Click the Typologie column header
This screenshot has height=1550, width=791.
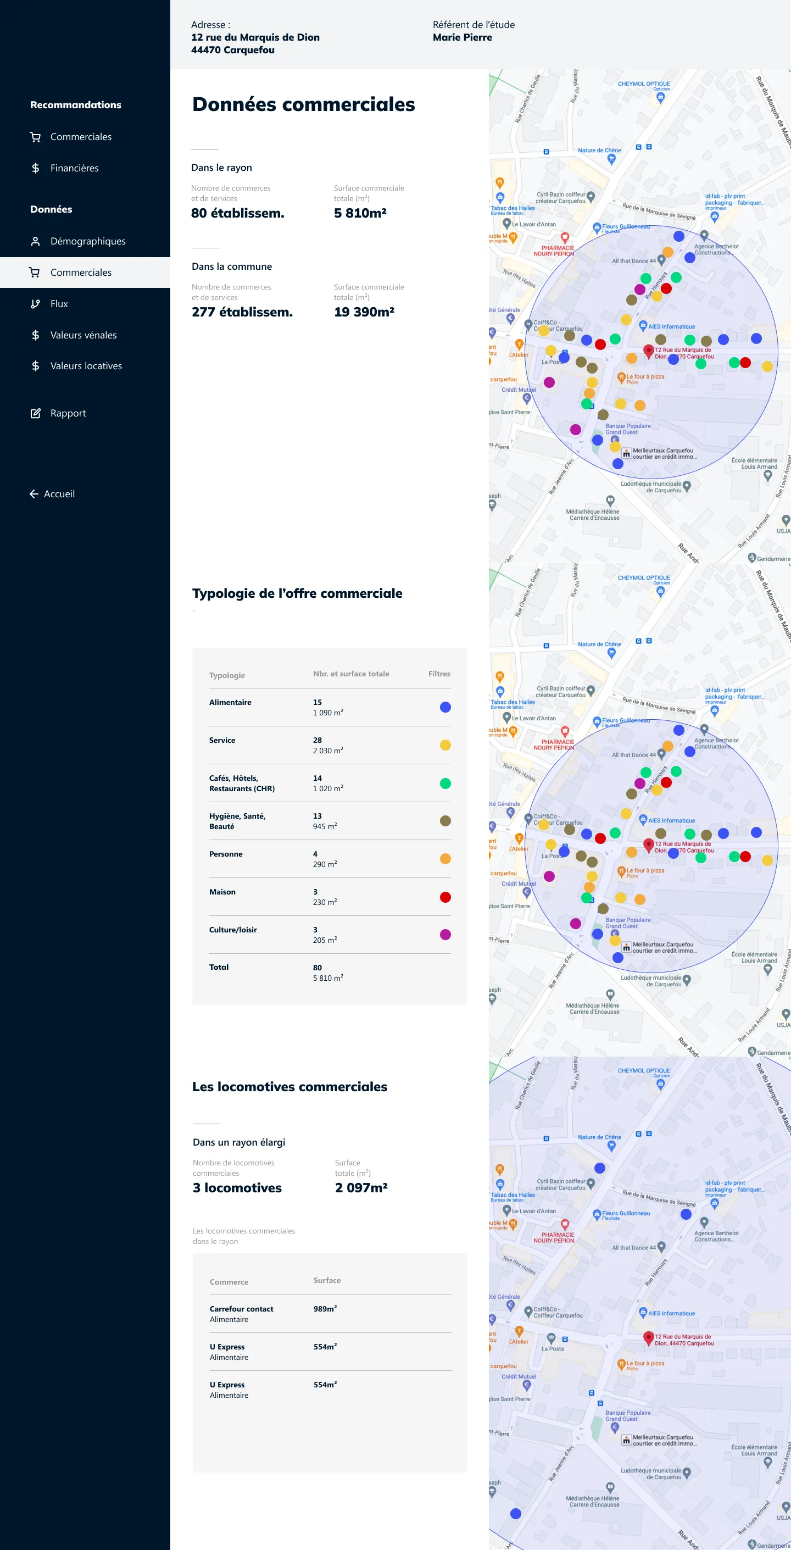coord(227,675)
